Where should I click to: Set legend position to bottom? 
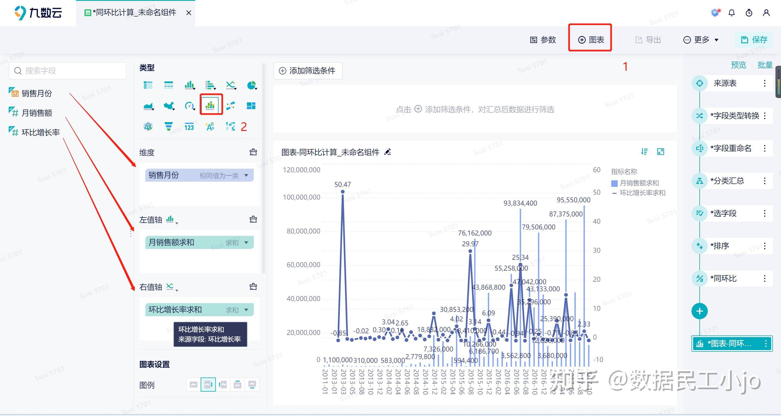point(252,385)
